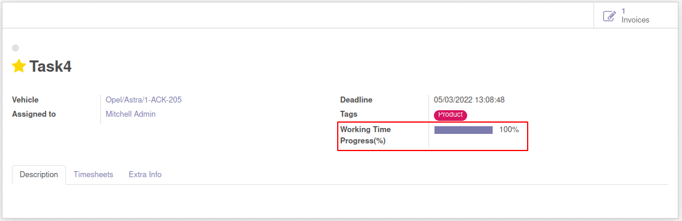
Task: Click the Assigned to field label
Action: point(34,114)
